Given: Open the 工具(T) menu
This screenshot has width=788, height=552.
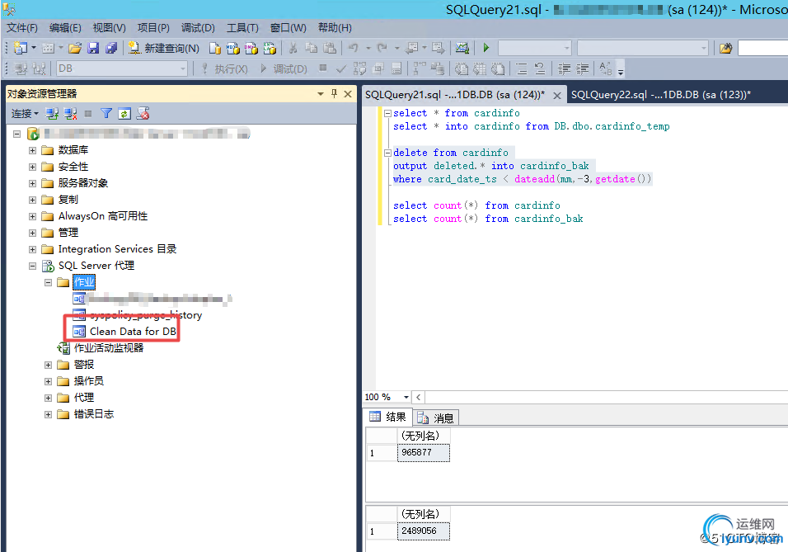Looking at the screenshot, I should (242, 28).
